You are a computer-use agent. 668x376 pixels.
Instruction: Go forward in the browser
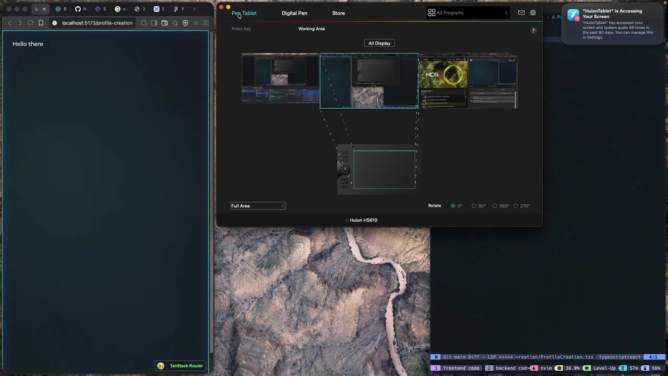tap(20, 23)
